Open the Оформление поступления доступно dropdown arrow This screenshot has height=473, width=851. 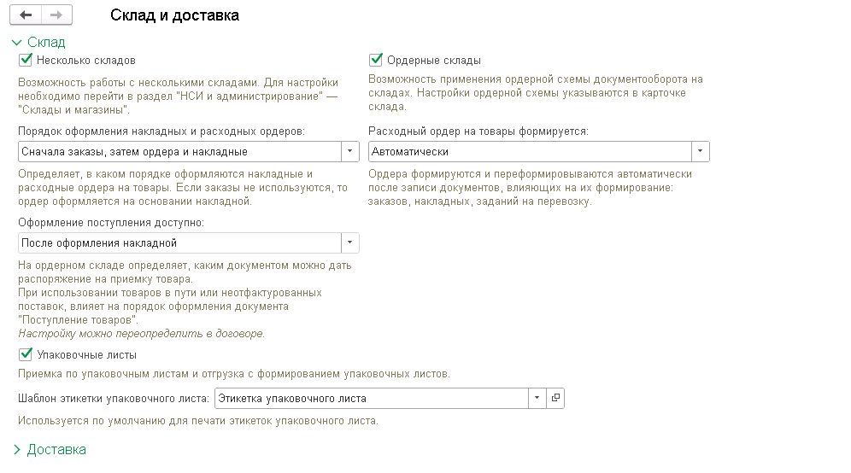(350, 243)
